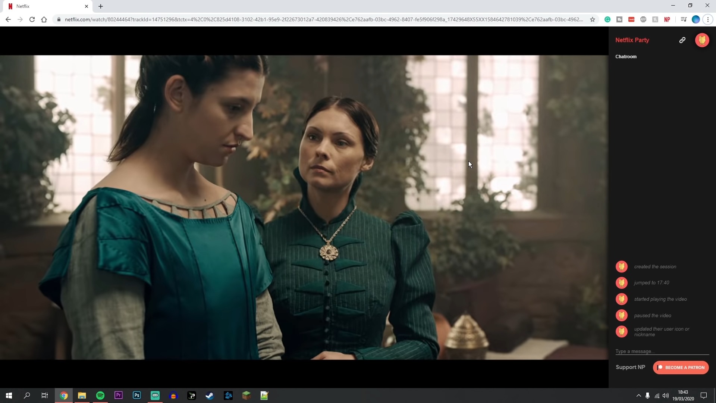Open Chrome's three-dot menu
Image resolution: width=716 pixels, height=403 pixels.
coord(708,19)
